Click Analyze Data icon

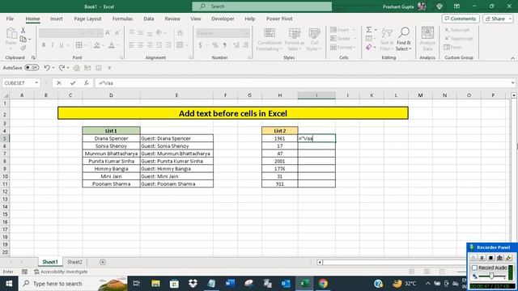click(427, 39)
